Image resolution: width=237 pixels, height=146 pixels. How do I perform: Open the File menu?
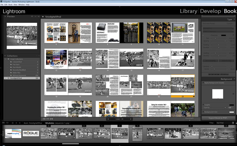tap(2, 5)
